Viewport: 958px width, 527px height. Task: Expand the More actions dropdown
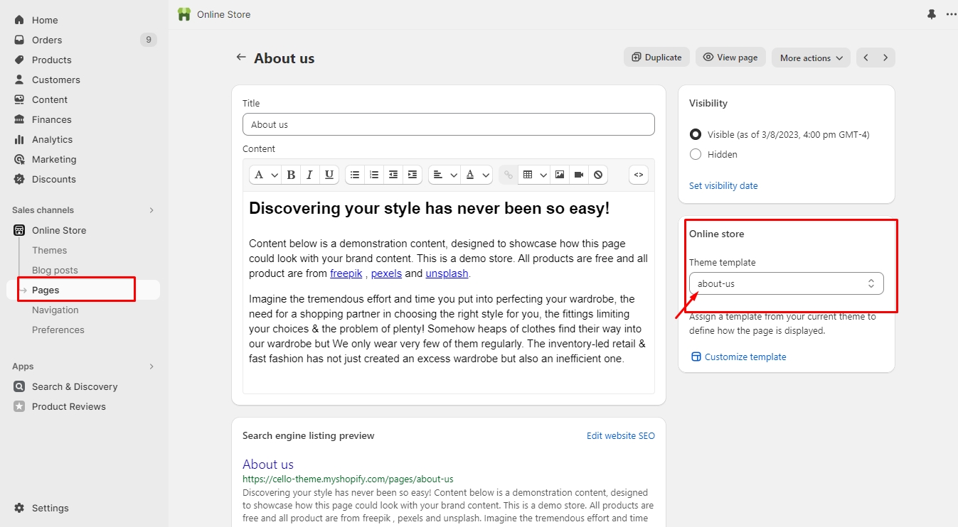[x=811, y=58]
